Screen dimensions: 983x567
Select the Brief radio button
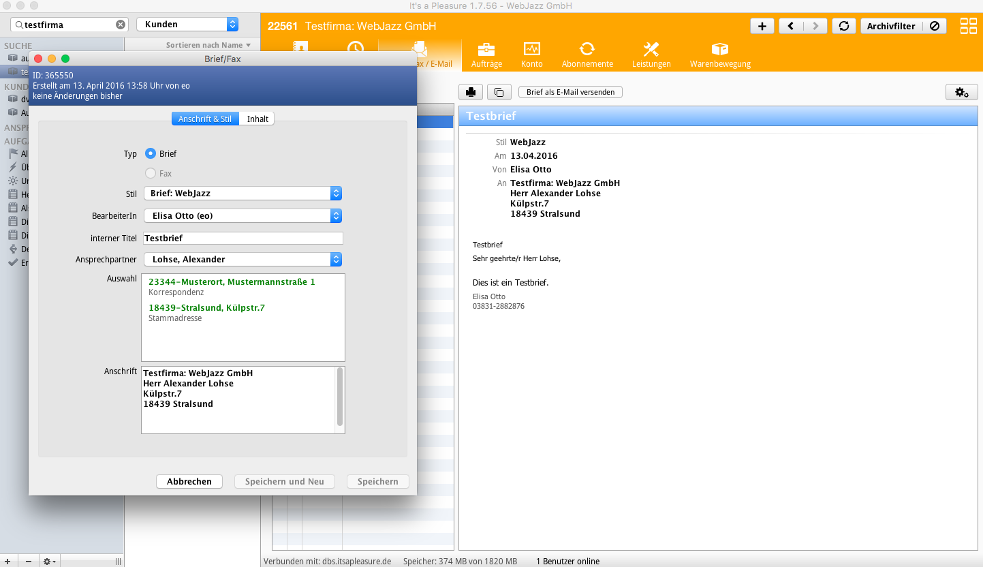[151, 154]
